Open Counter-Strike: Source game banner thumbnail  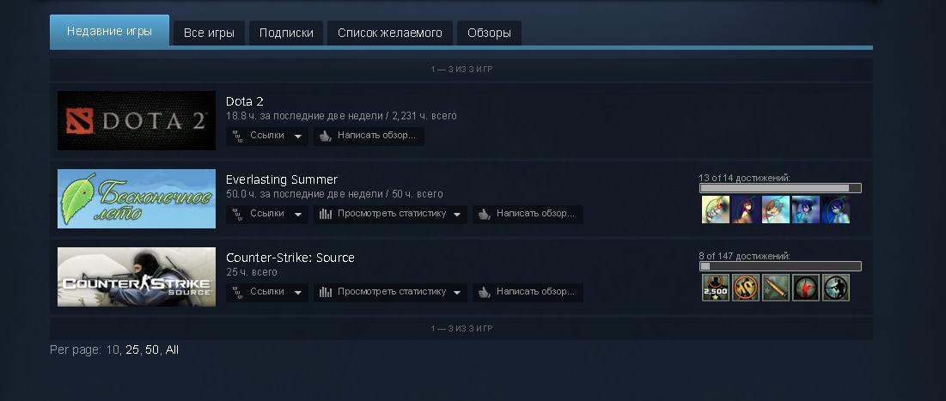click(137, 276)
